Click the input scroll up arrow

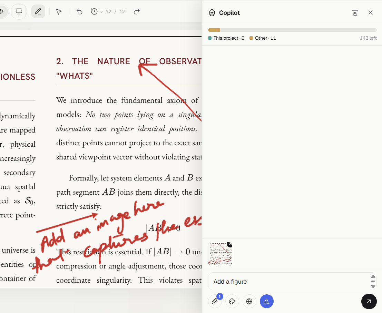373,276
